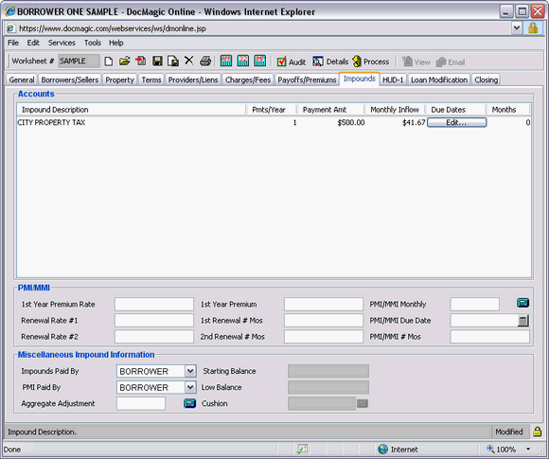Image resolution: width=549 pixels, height=459 pixels.
Task: Click the Worksheet # SAMPLE field
Action: click(80, 61)
